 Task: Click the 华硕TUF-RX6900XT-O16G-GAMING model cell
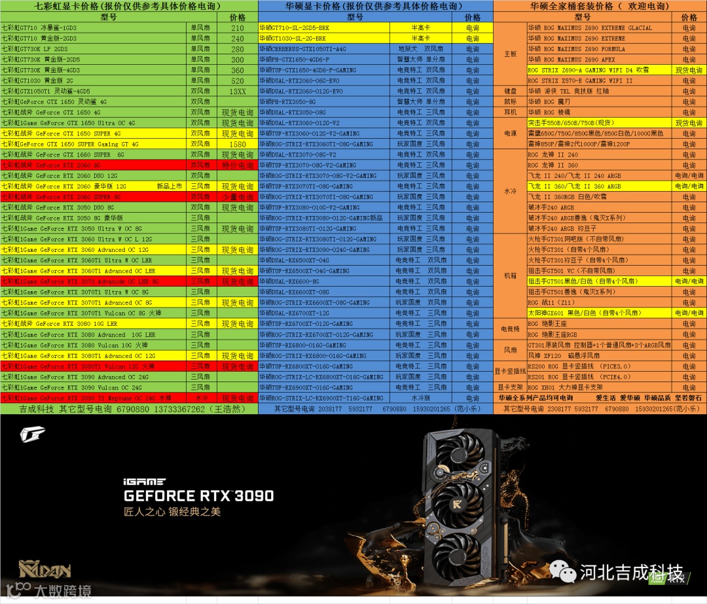(x=324, y=387)
